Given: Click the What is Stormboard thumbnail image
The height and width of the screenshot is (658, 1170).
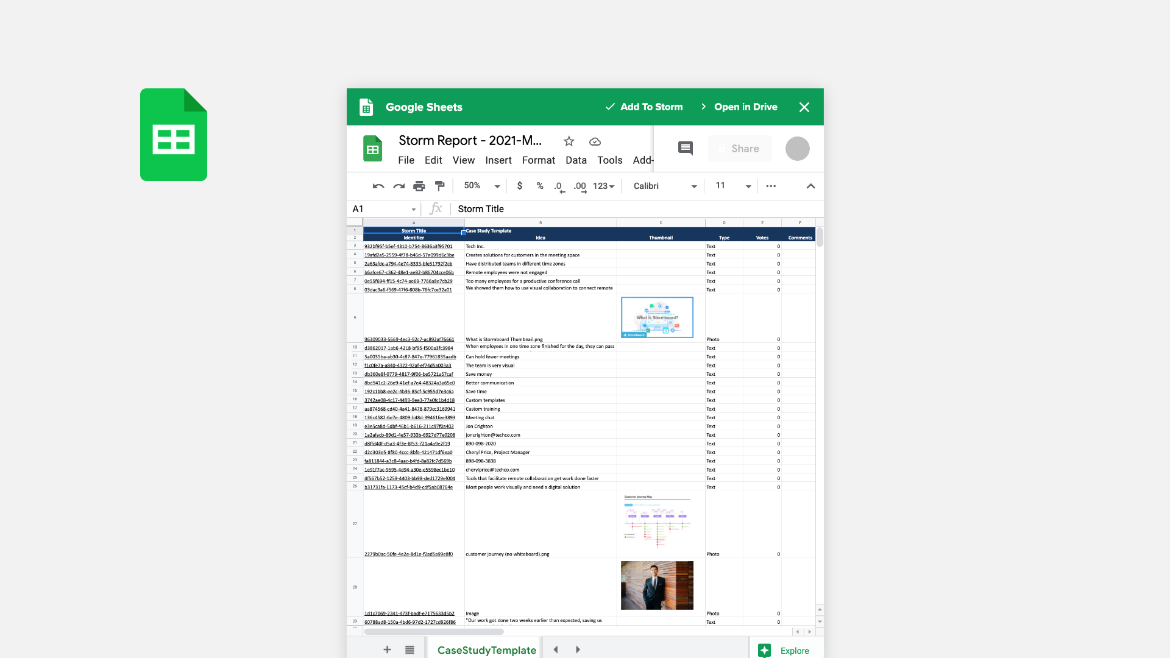Looking at the screenshot, I should [x=657, y=317].
